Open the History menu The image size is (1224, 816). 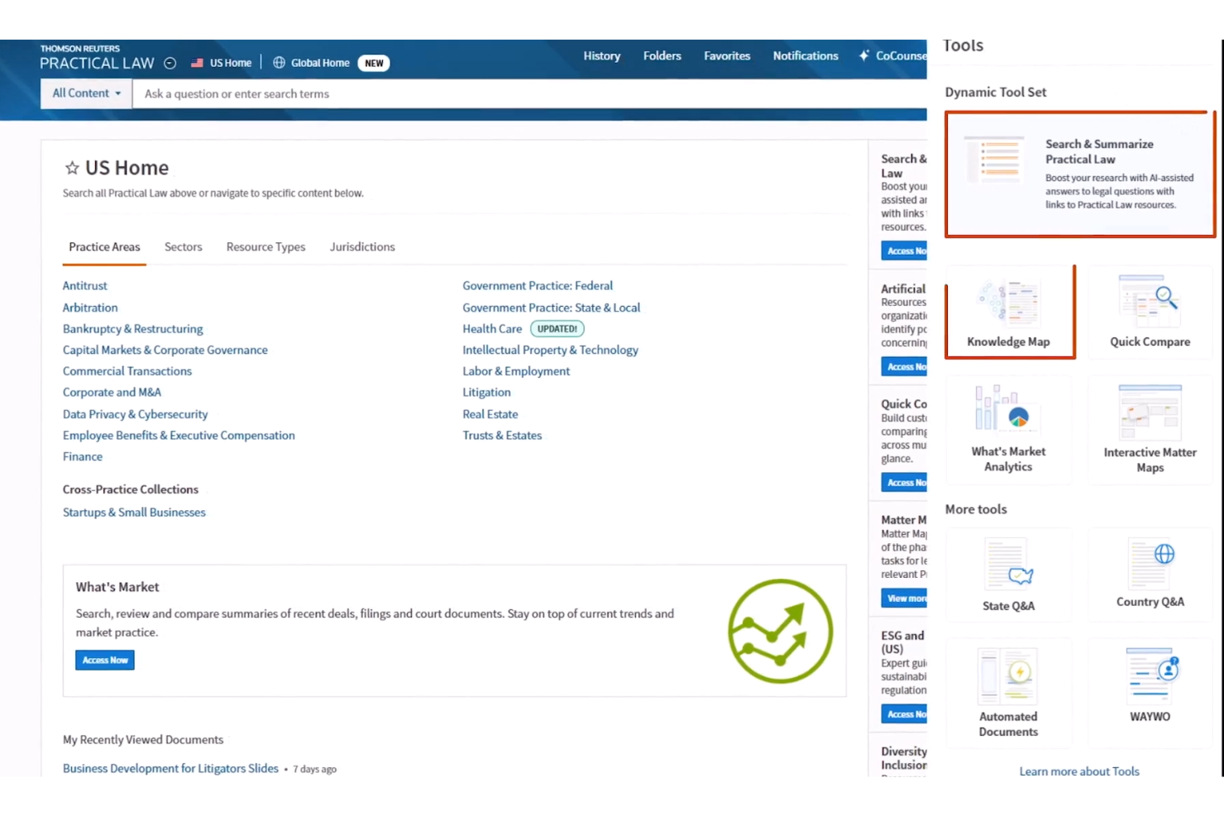(601, 55)
